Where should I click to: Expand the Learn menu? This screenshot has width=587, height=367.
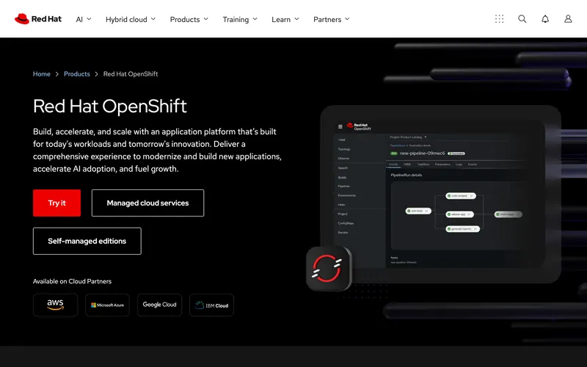click(x=285, y=19)
